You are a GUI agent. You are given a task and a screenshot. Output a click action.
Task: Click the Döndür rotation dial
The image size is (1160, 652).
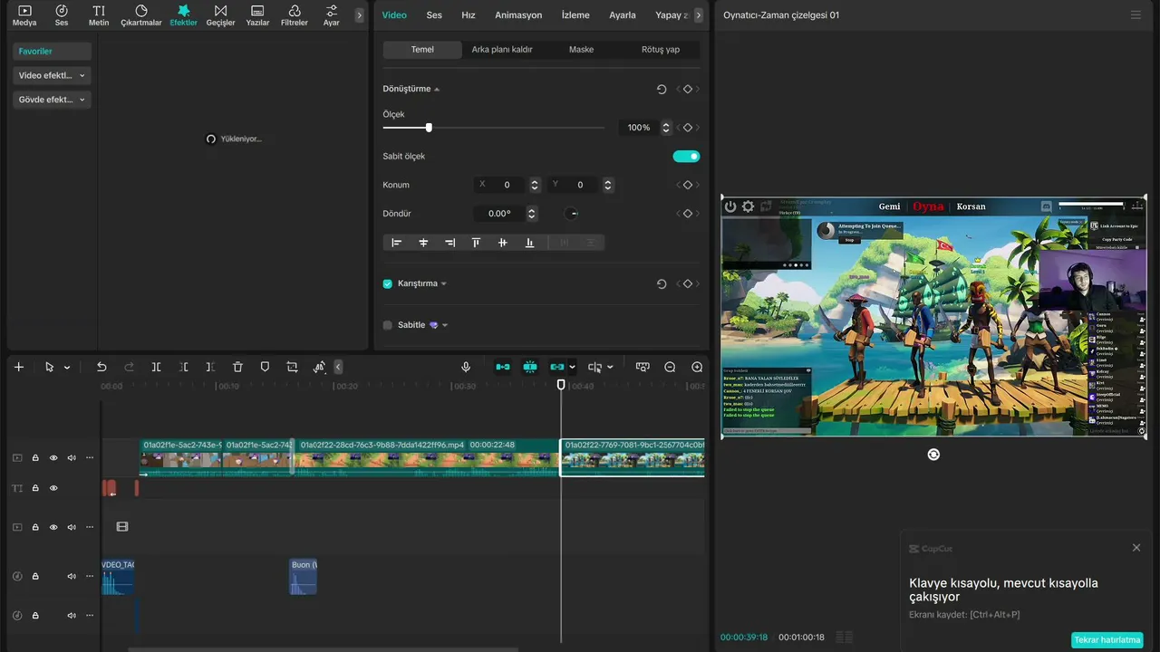tap(572, 214)
